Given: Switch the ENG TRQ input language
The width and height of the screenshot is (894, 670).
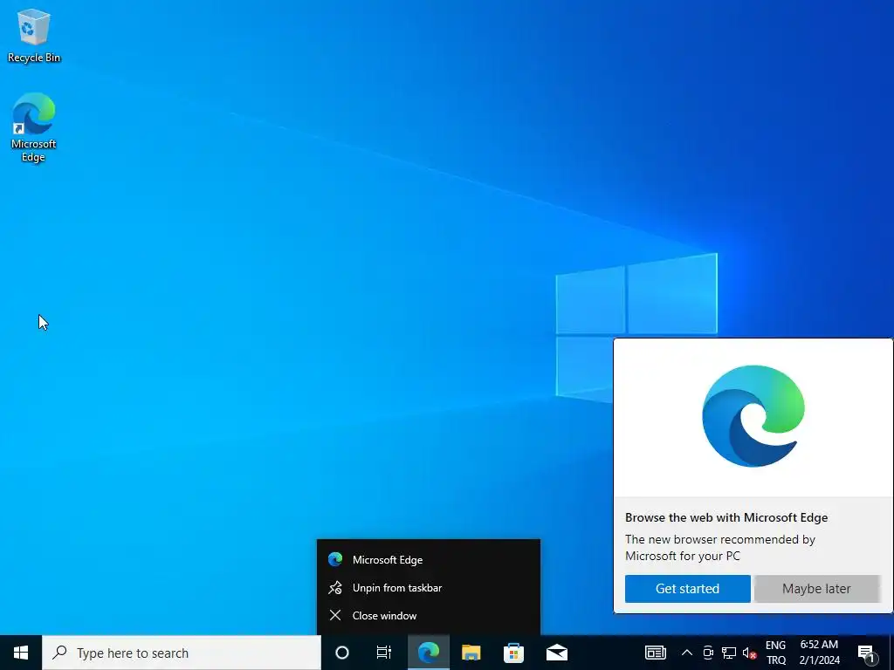Looking at the screenshot, I should point(776,653).
